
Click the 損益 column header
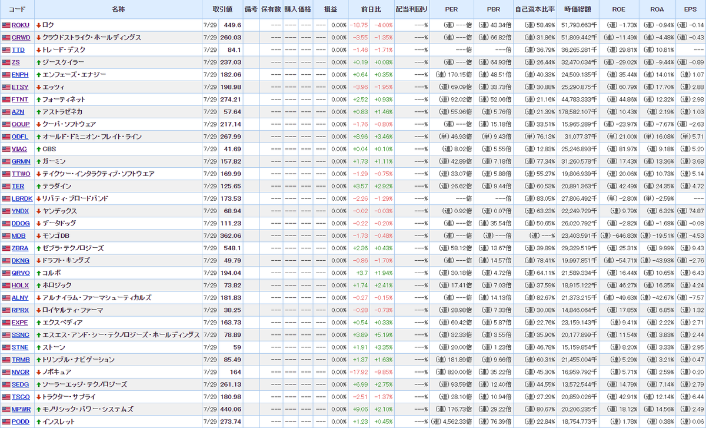click(331, 9)
